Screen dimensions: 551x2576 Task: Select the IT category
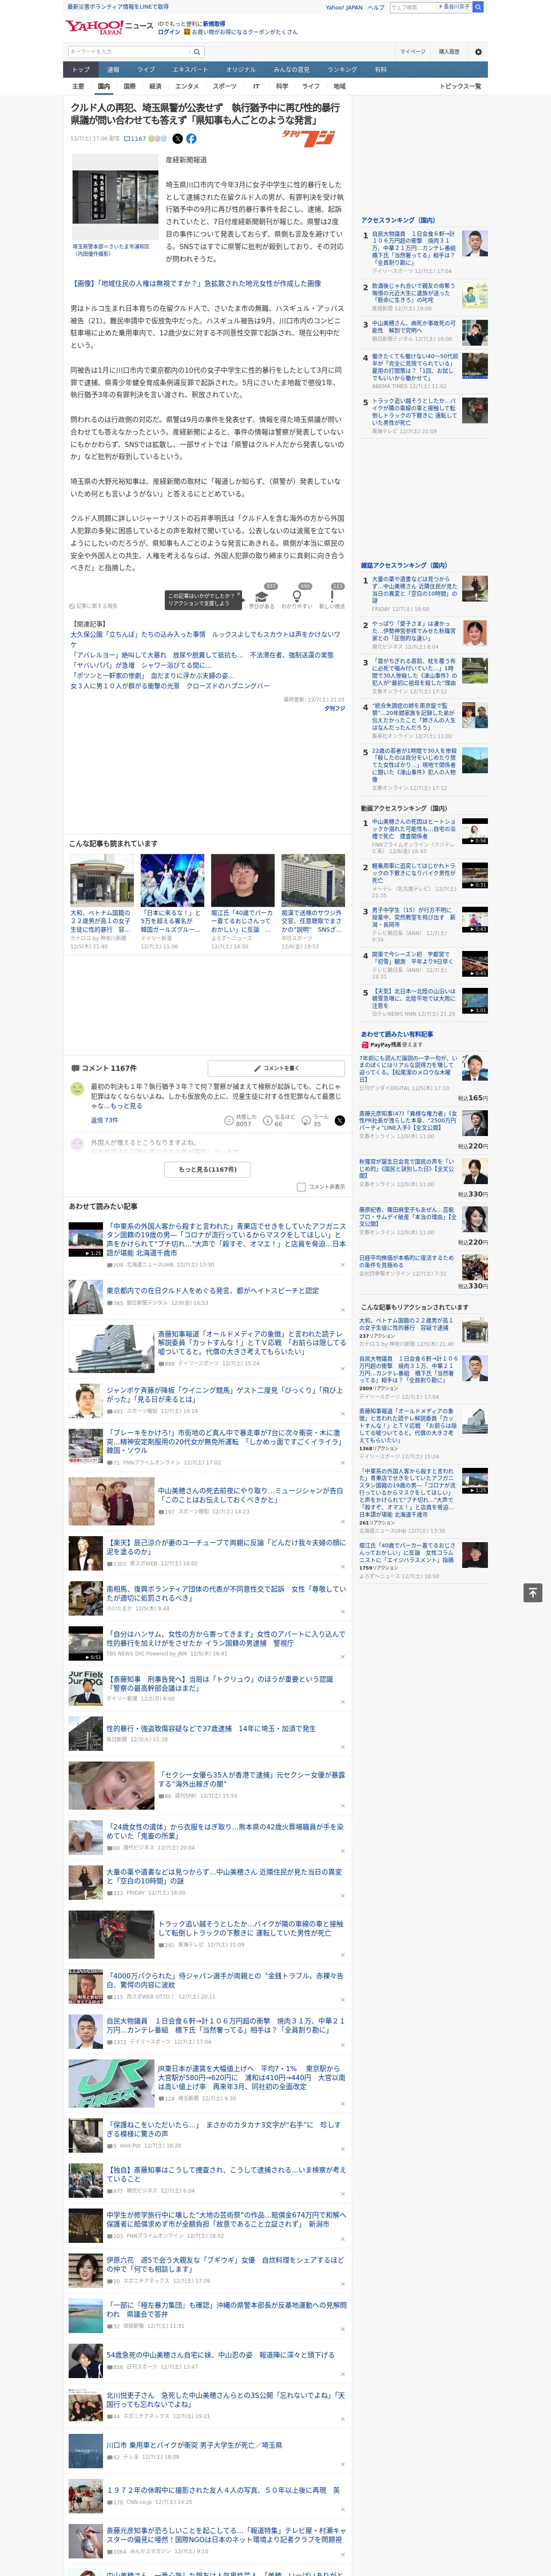coord(256,86)
